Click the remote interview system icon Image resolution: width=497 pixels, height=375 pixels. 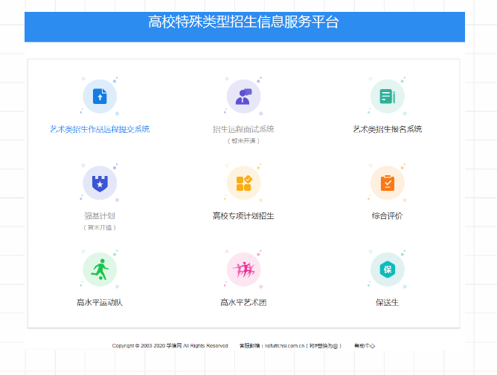243,97
